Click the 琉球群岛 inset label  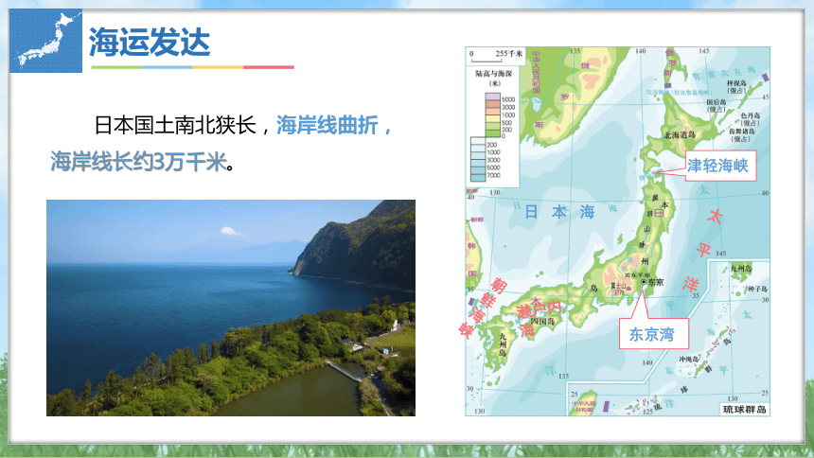pyautogui.click(x=745, y=409)
